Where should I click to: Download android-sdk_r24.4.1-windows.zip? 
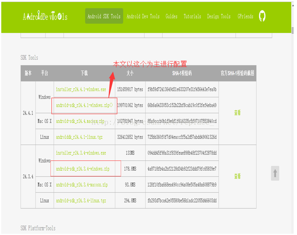pyautogui.click(x=84, y=105)
